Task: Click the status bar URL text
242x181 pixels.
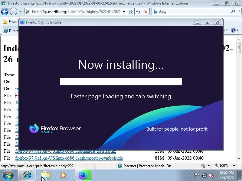Action: [x=37, y=166]
